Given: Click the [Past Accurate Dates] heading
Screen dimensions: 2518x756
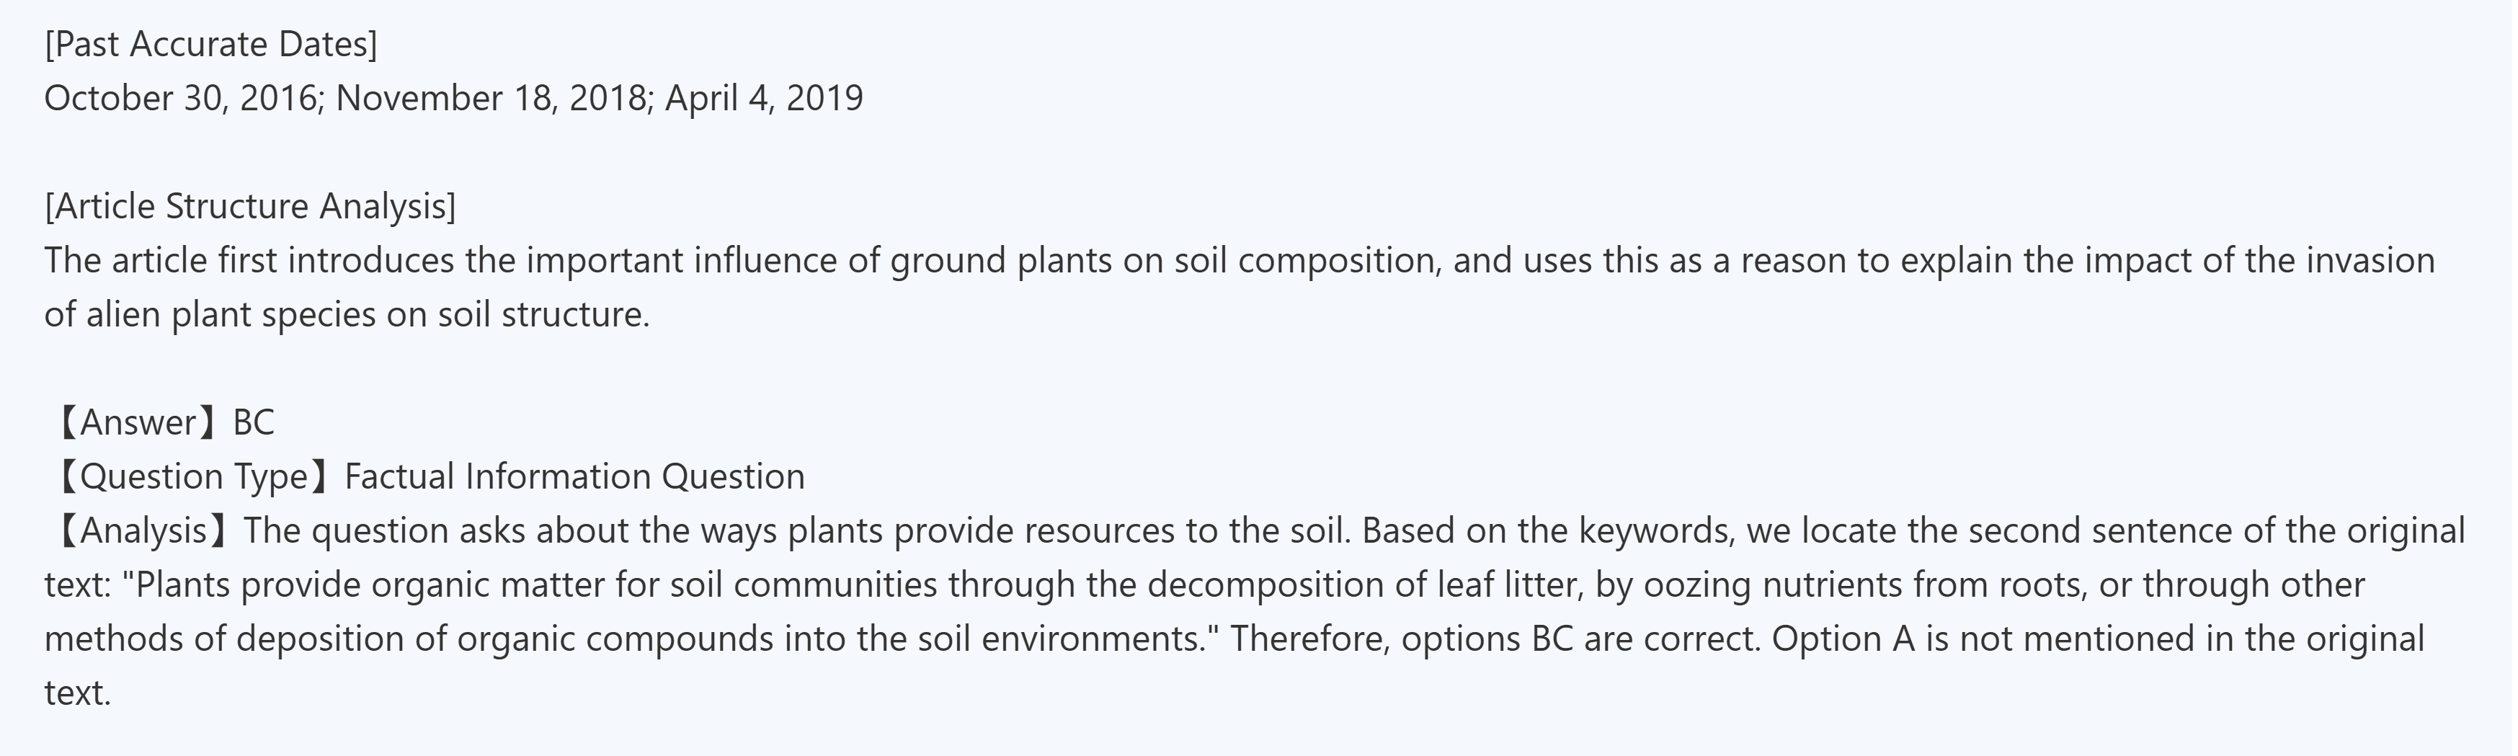Looking at the screenshot, I should 210,44.
